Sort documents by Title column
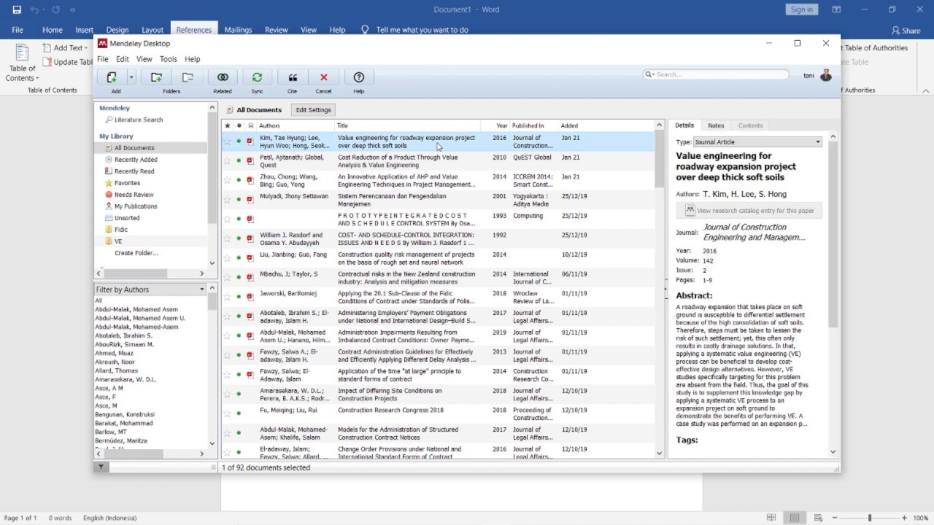Screen dimensions: 934x525 pyautogui.click(x=407, y=125)
